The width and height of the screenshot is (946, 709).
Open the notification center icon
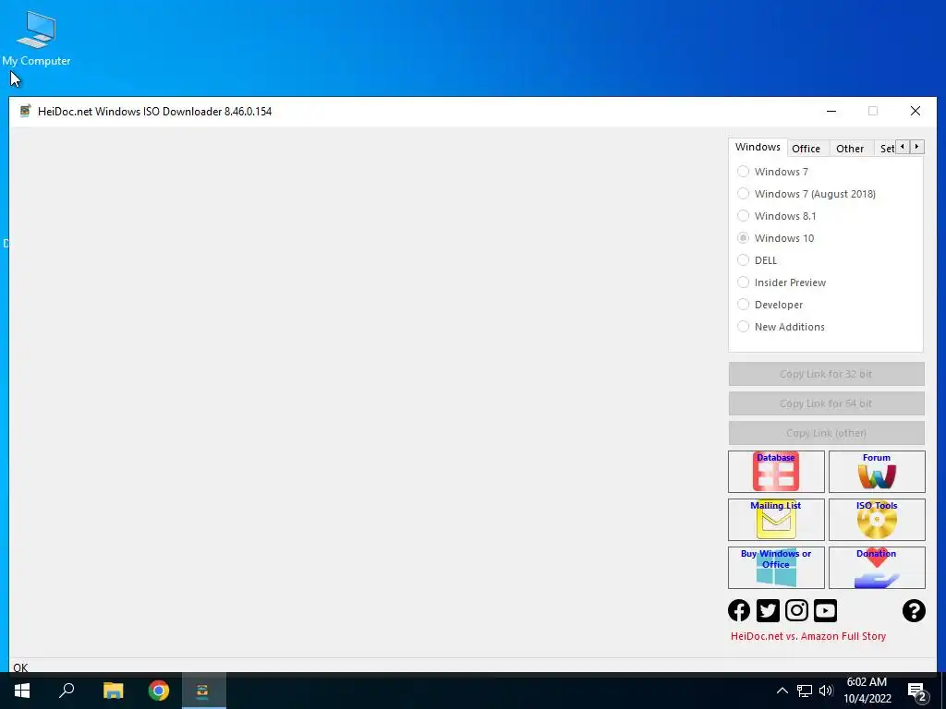[916, 691]
